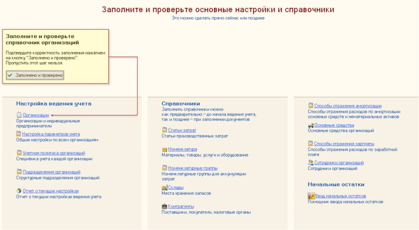The image size is (419, 230).
Task: Click the icon beside Настройка параметров учета
Action: pyautogui.click(x=18, y=134)
